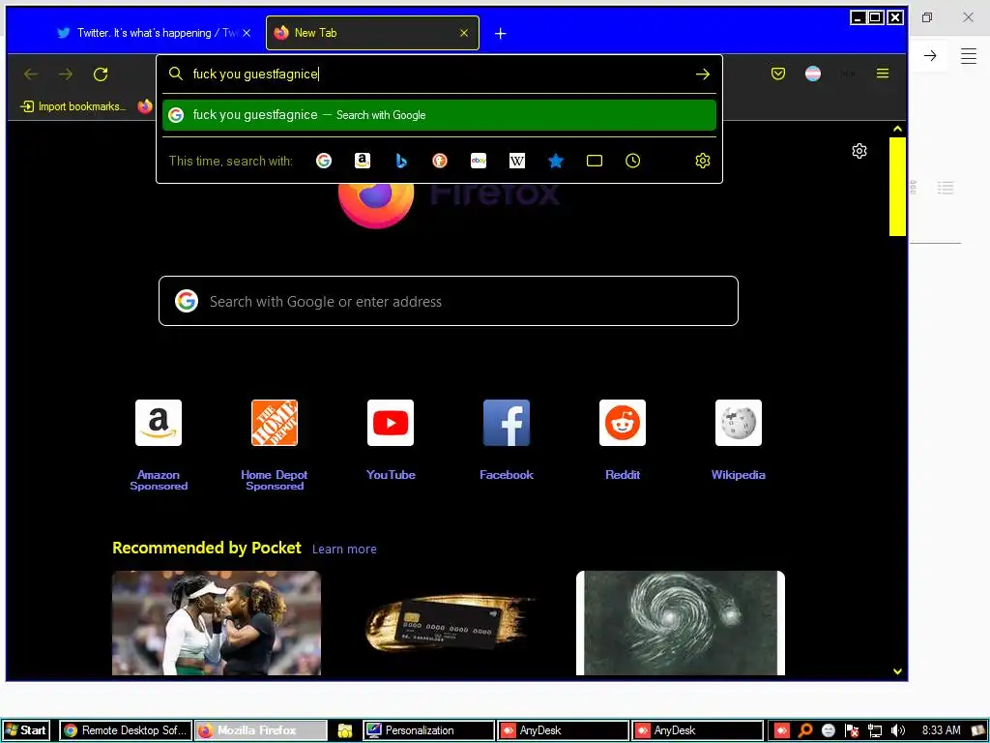This screenshot has width=990, height=743.
Task: Search this time with Amazon icon
Action: [363, 162]
